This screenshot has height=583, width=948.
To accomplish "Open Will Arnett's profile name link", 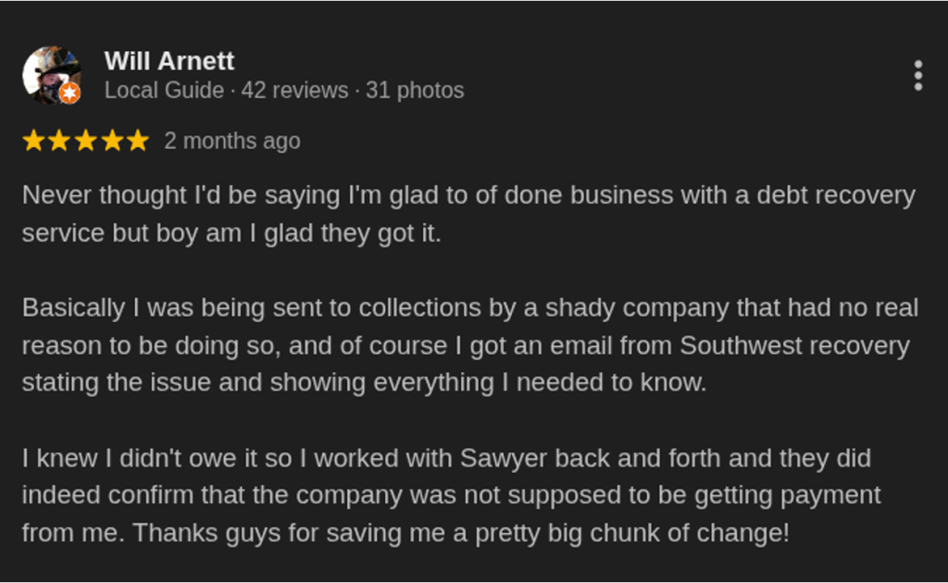I will [169, 61].
